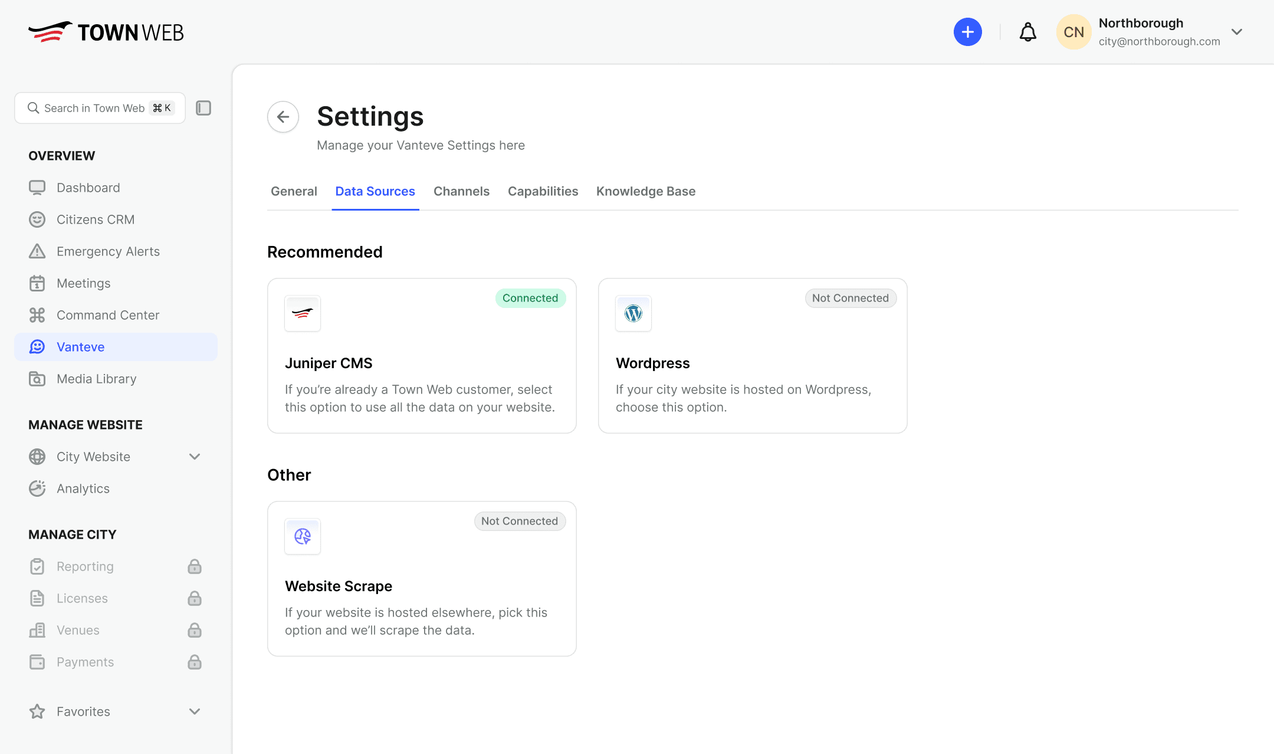This screenshot has width=1274, height=754.
Task: Click the Meetings calendar icon
Action: point(37,283)
